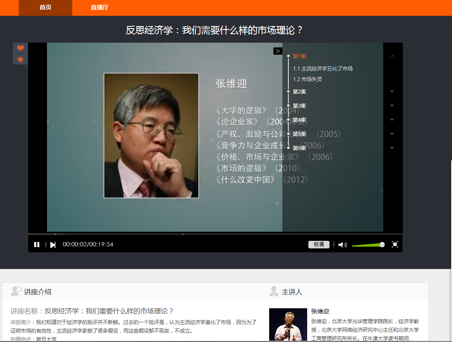The width and height of the screenshot is (452, 342).
Task: Change video quality via 标清 button
Action: 319,245
